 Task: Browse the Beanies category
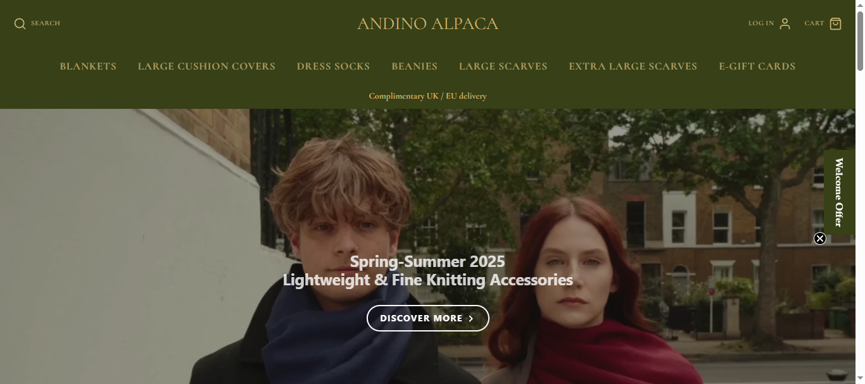pyautogui.click(x=414, y=66)
